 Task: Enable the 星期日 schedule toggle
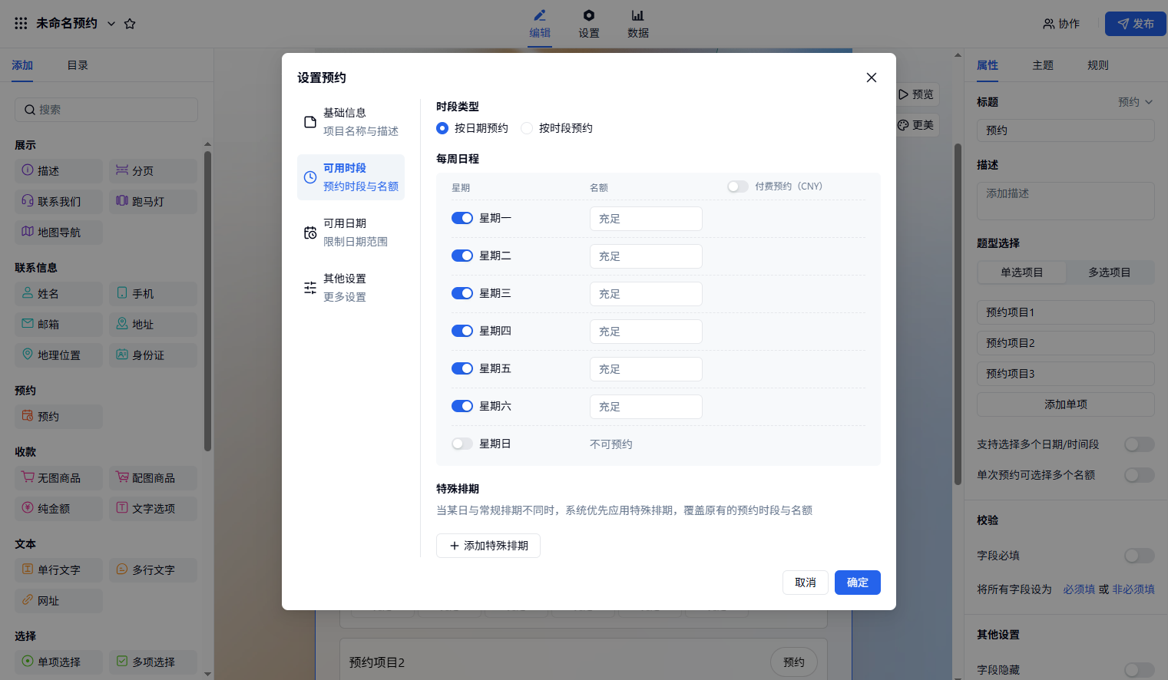point(462,444)
